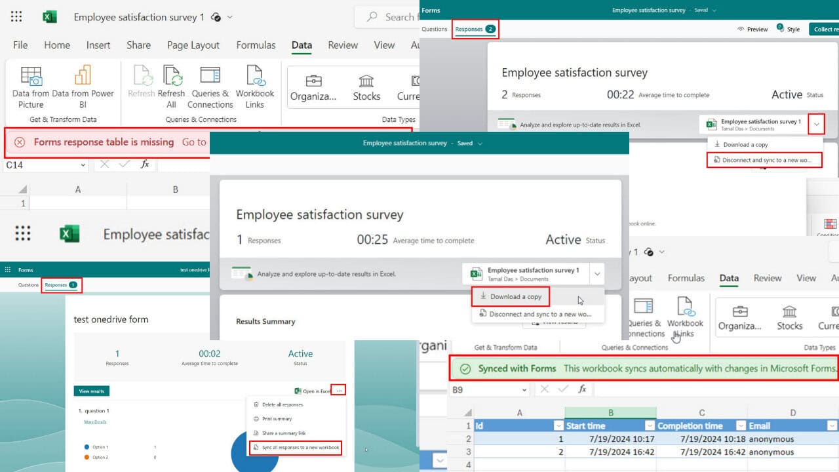Open the Name Box dropdown showing B9
839x472 pixels.
[524, 389]
